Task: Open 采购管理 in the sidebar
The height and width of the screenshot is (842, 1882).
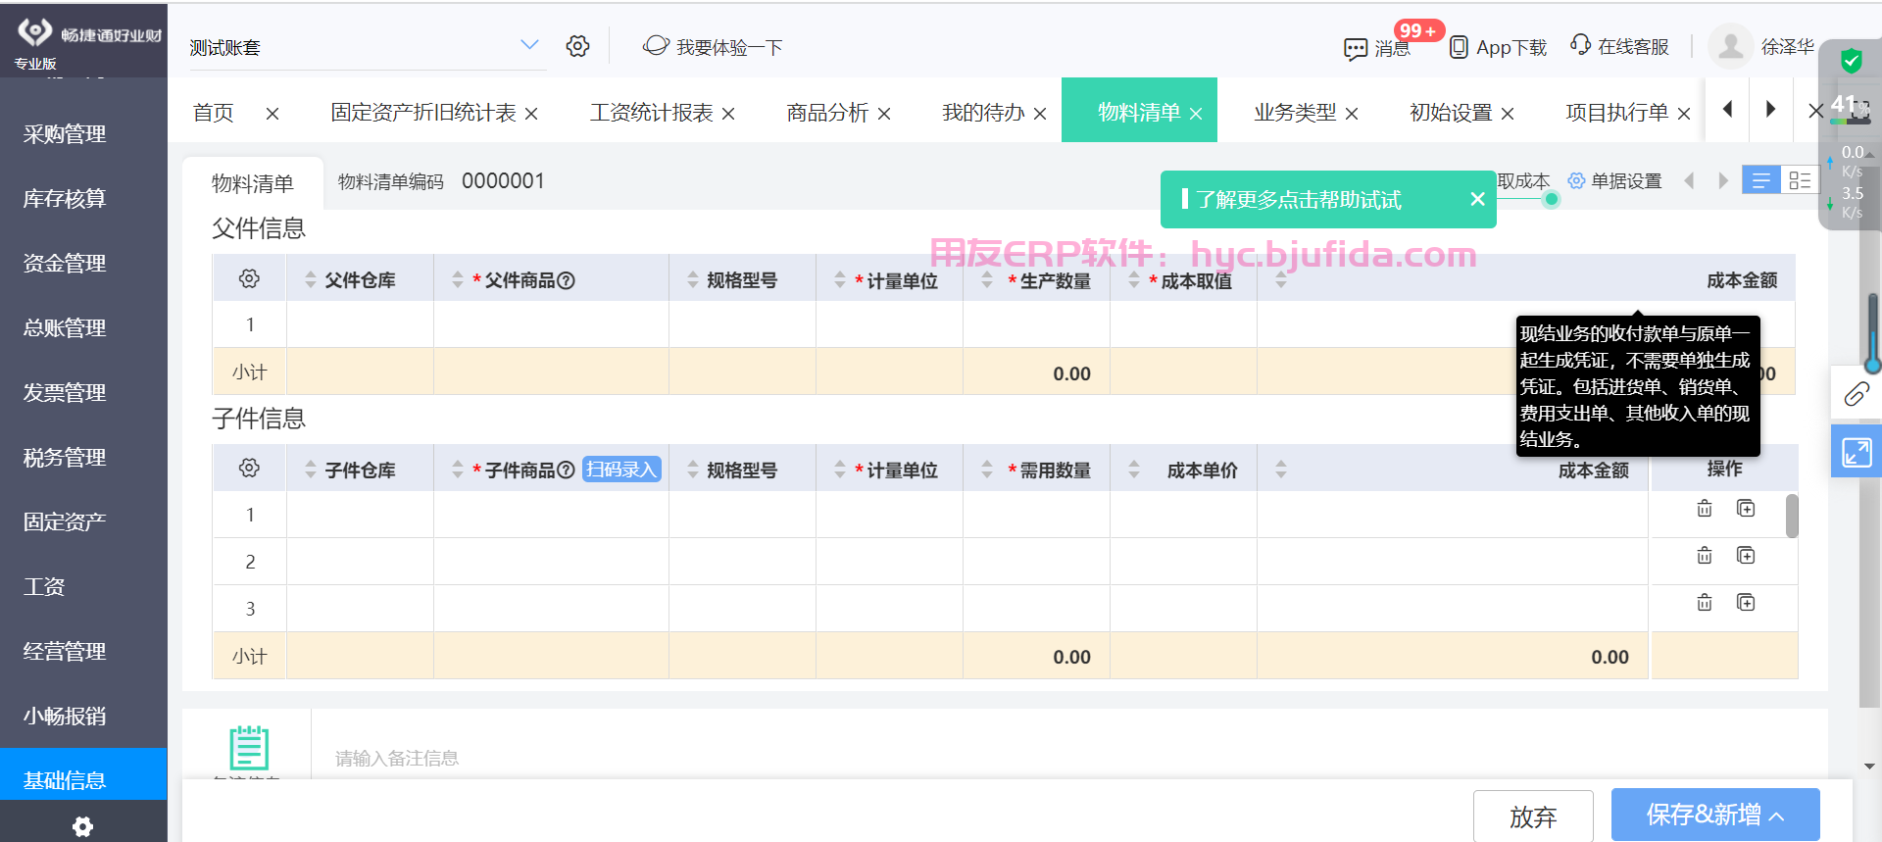Action: tap(65, 134)
